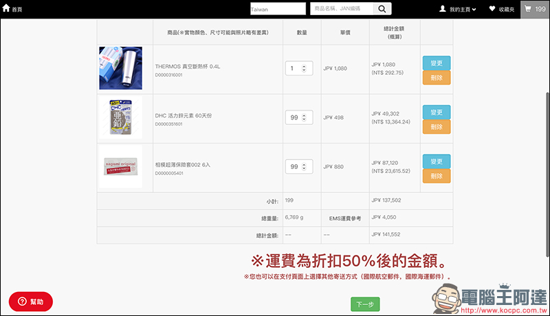Go to the home page icon
Image resolution: width=550 pixels, height=316 pixels.
coord(6,8)
